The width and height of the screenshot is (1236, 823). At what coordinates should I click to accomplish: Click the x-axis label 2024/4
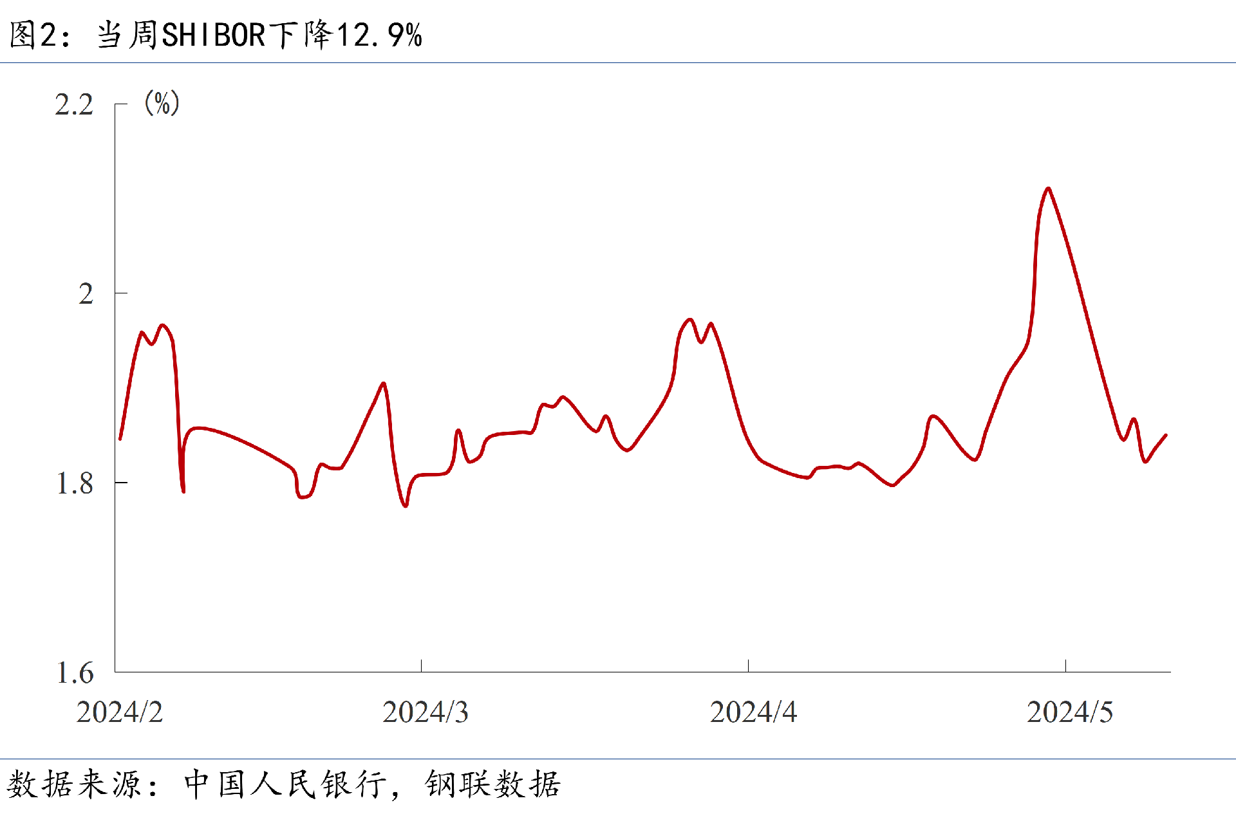(753, 712)
